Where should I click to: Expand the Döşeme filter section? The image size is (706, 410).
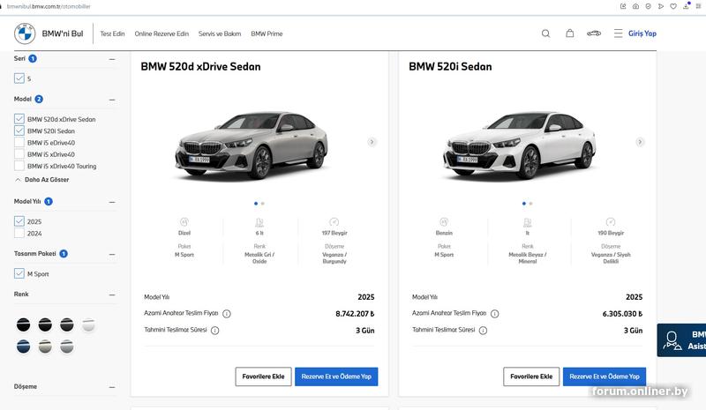(111, 386)
